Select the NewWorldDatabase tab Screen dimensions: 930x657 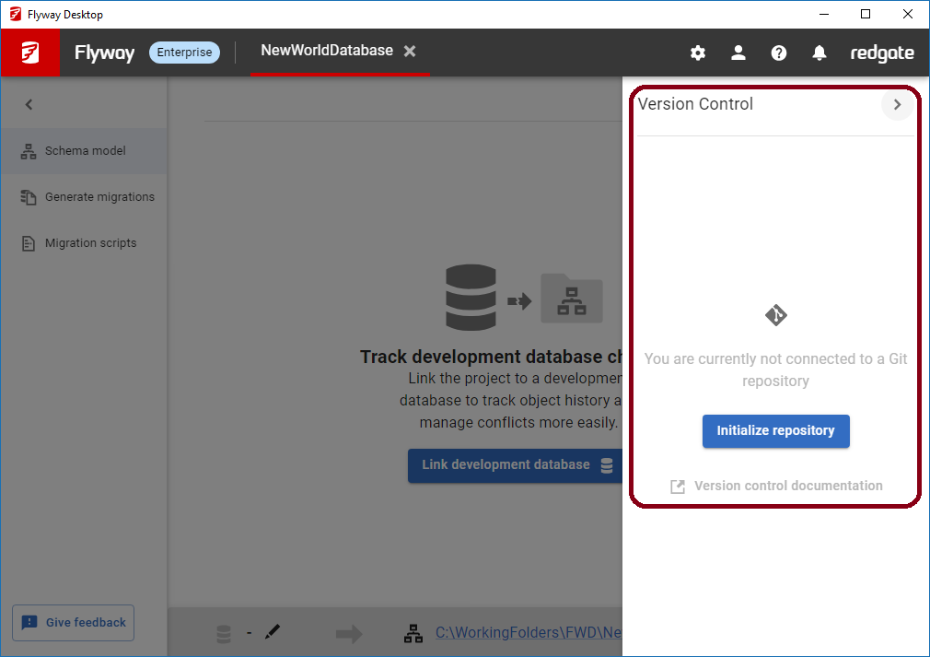[x=327, y=52]
